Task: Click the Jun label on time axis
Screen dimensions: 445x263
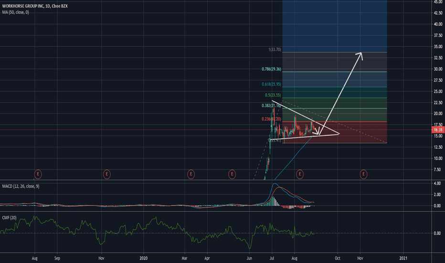Action: [249, 258]
